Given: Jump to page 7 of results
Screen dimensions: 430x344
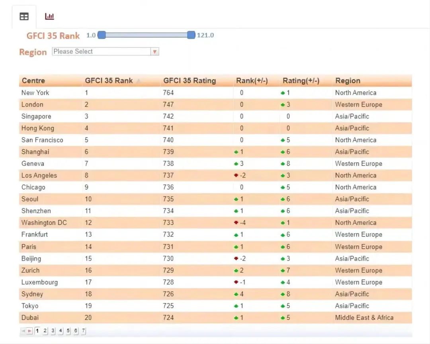Looking at the screenshot, I should [x=83, y=330].
